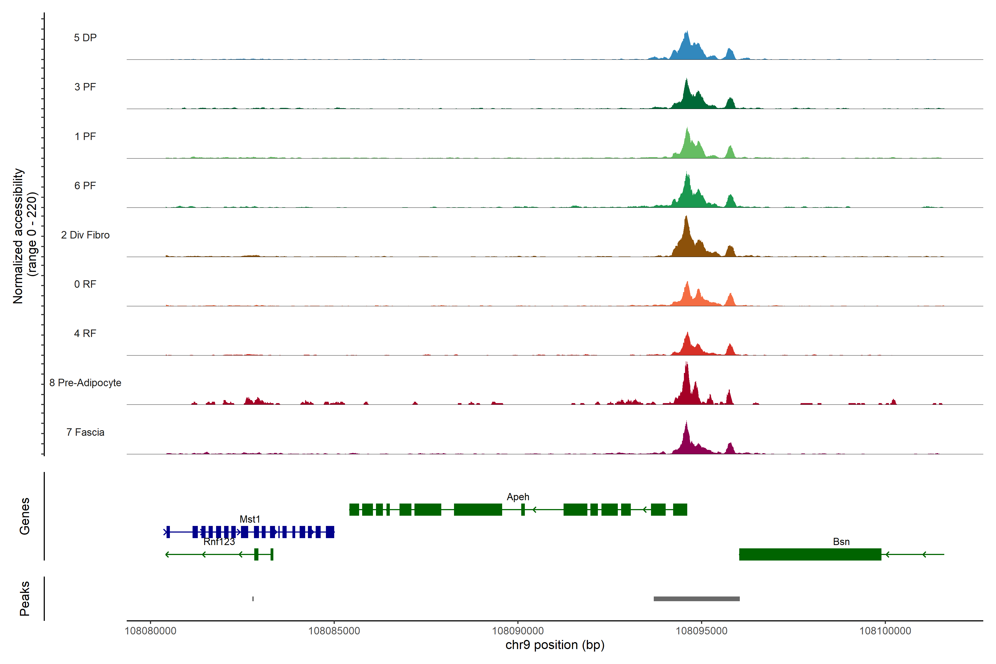
Task: Click the small gray peak marker near Rnf123
Action: [x=253, y=598]
